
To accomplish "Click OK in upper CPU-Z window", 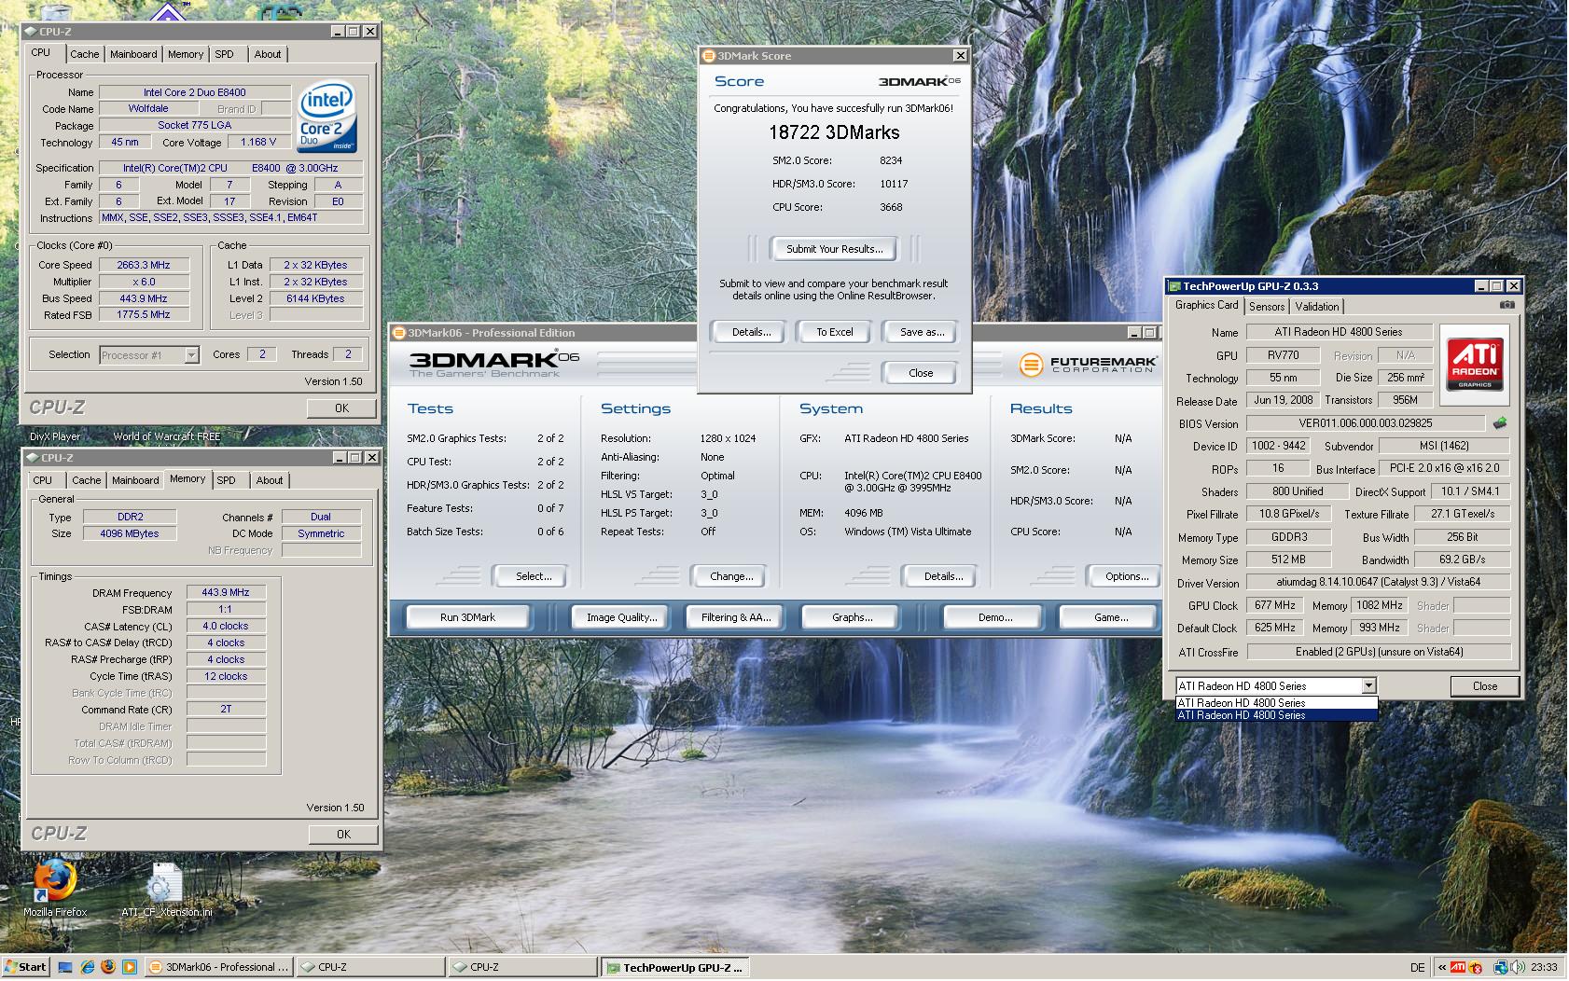I will [341, 408].
